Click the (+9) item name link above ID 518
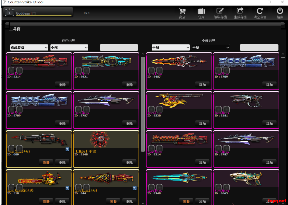 pos(21,190)
